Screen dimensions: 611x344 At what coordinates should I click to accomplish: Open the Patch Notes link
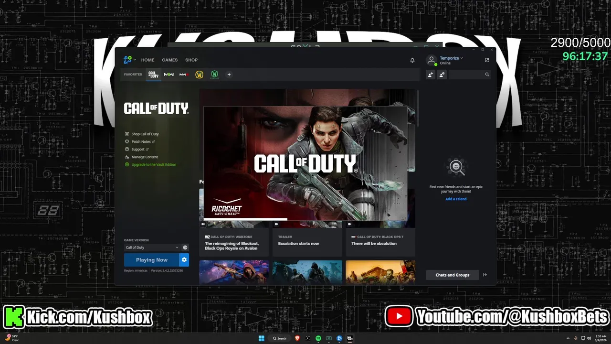(140, 142)
